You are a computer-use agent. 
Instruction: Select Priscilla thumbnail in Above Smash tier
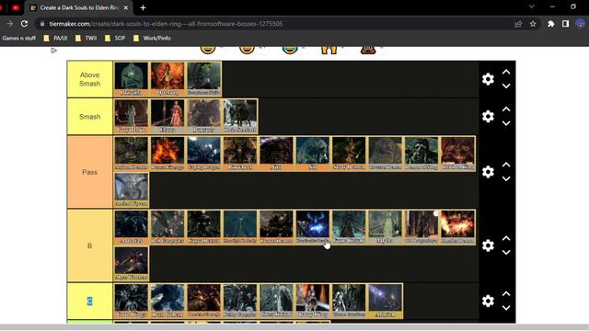pyautogui.click(x=131, y=79)
